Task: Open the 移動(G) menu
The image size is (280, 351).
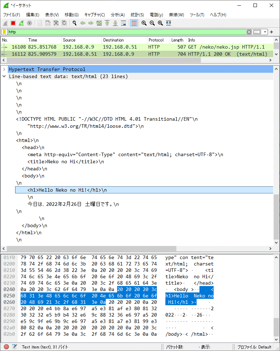Action: click(x=72, y=15)
